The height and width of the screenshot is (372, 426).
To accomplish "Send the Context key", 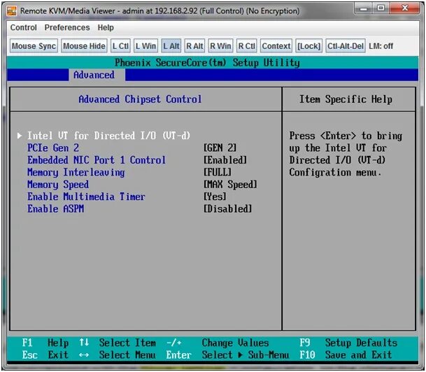I will click(276, 46).
